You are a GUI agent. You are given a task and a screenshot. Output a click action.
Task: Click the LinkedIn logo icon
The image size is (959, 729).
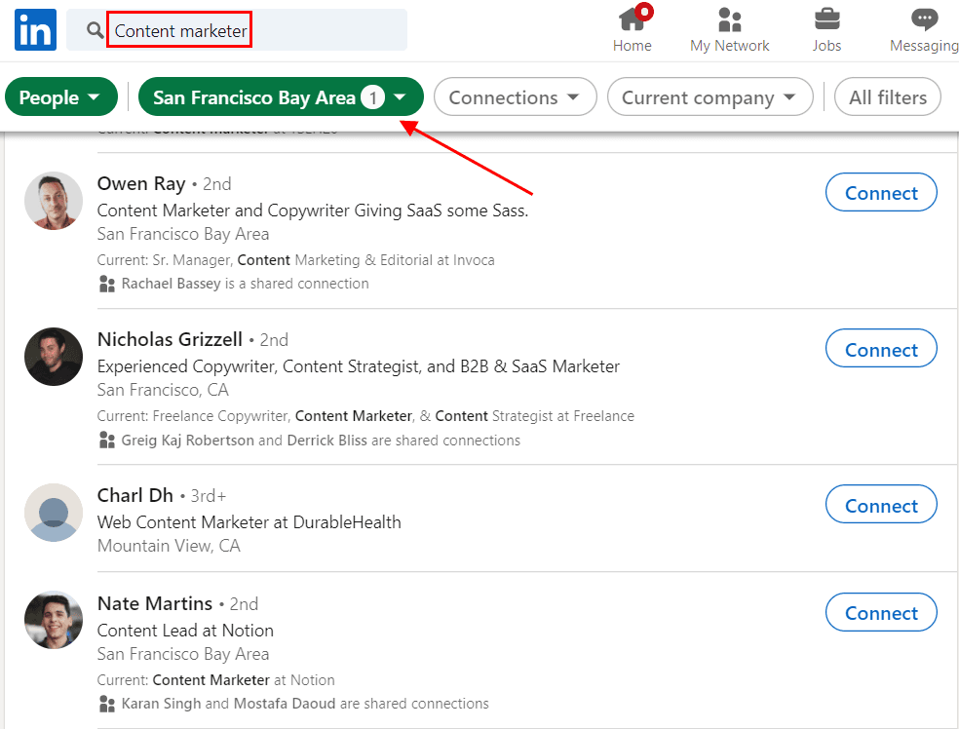[35, 30]
